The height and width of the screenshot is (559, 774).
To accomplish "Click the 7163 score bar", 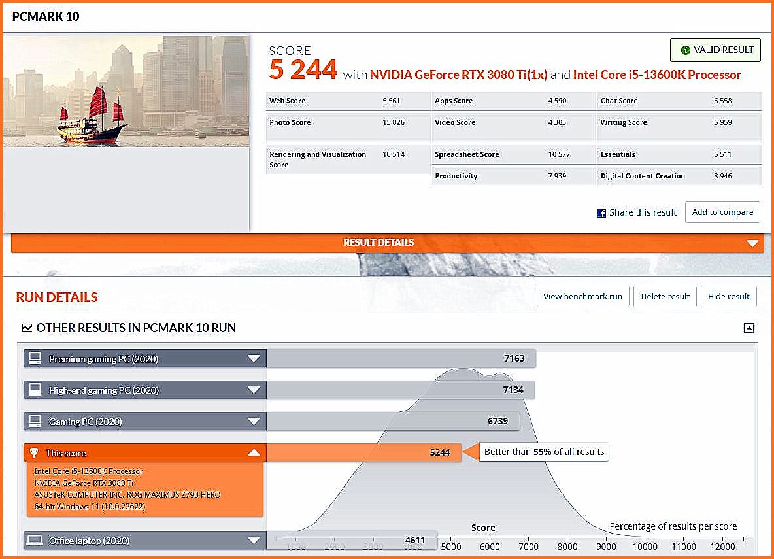I will (x=401, y=358).
